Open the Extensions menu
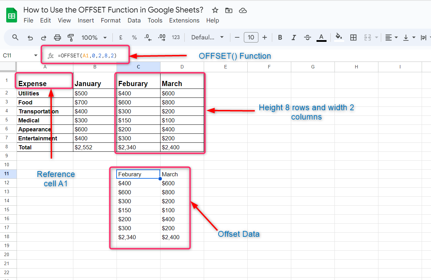 (184, 20)
